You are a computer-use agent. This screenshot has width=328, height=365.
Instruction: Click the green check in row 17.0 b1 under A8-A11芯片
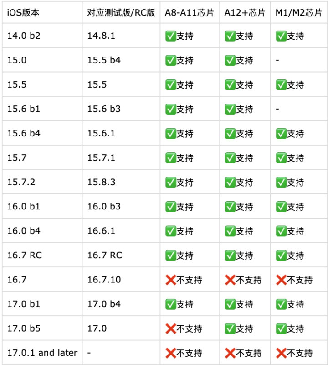[x=171, y=304]
